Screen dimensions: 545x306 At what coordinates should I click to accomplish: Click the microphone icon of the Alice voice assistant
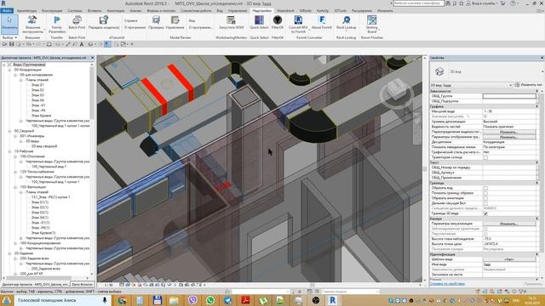(104, 300)
